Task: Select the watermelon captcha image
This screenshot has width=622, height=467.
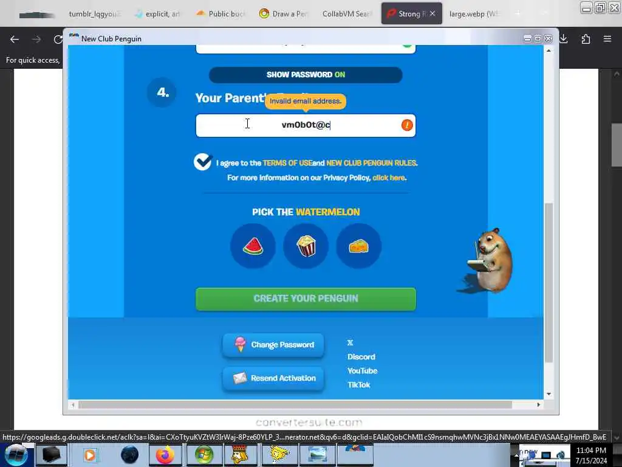Action: (x=253, y=246)
